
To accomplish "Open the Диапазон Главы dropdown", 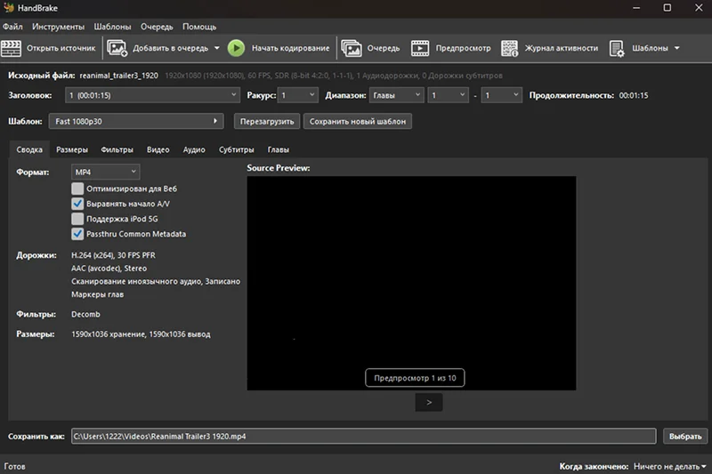I will pyautogui.click(x=396, y=95).
